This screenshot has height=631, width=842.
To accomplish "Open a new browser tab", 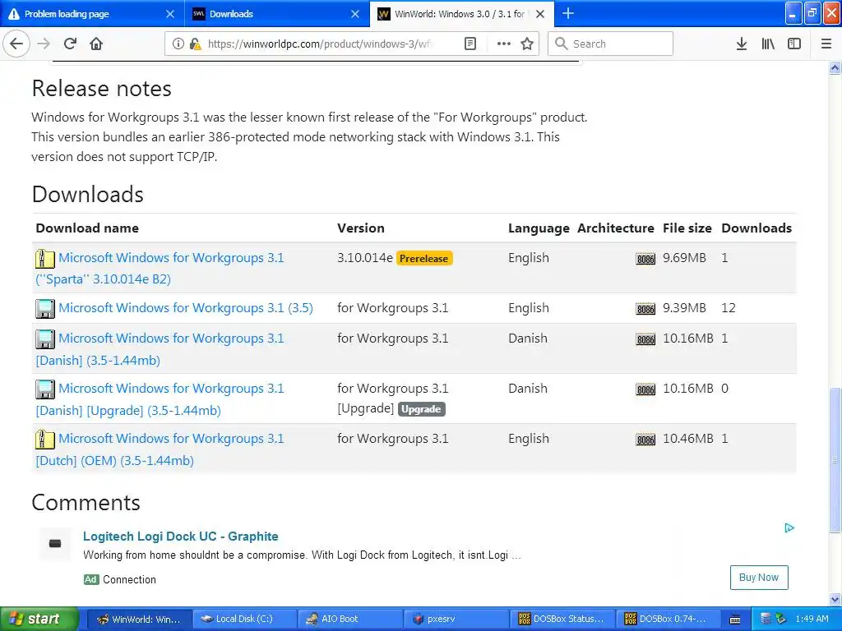I will (567, 13).
